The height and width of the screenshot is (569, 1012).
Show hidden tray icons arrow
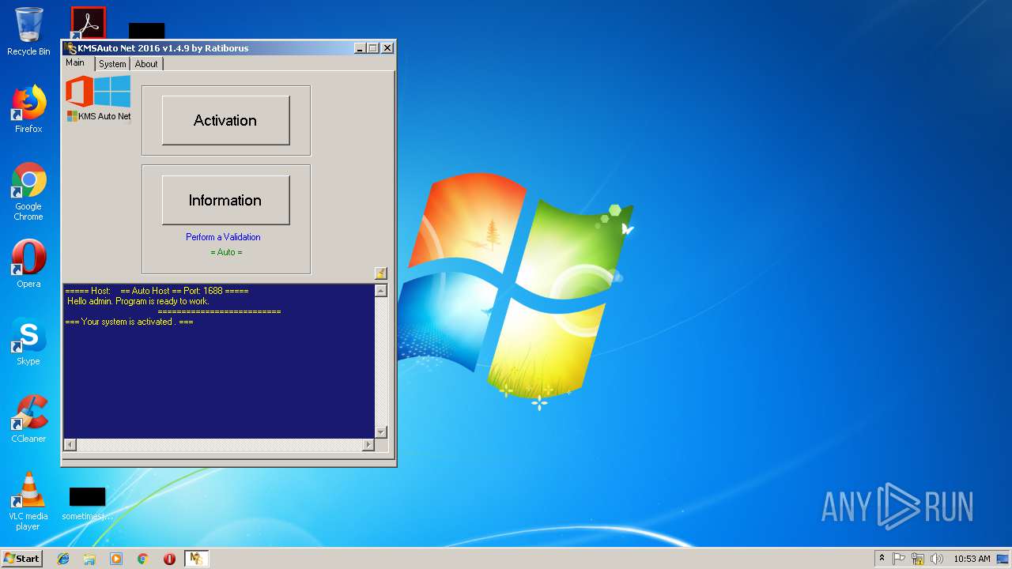pos(882,559)
